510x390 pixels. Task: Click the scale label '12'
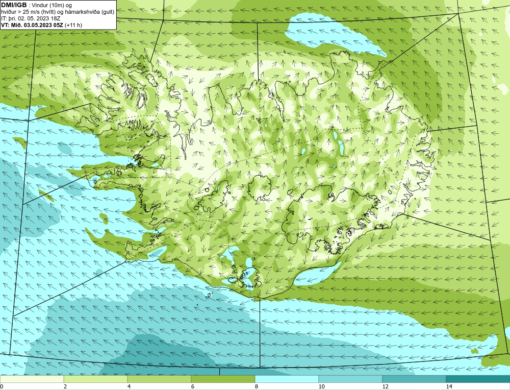pyautogui.click(x=386, y=386)
